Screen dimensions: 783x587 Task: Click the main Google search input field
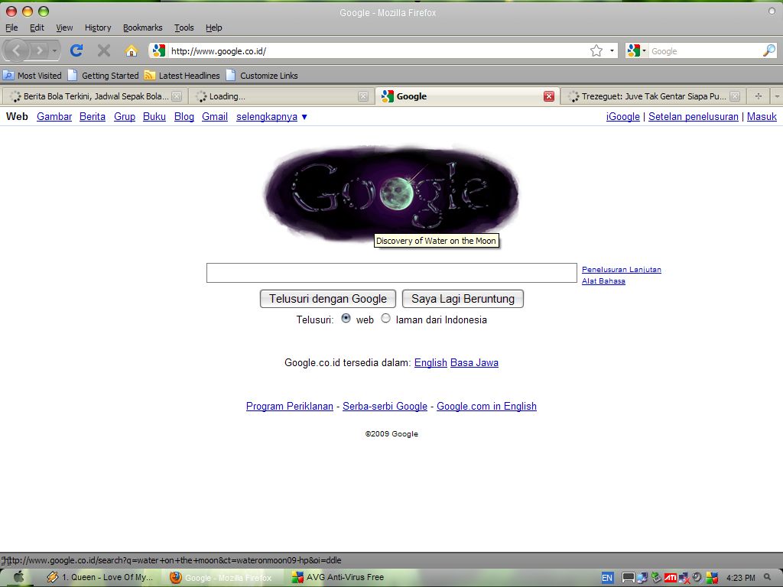point(391,273)
